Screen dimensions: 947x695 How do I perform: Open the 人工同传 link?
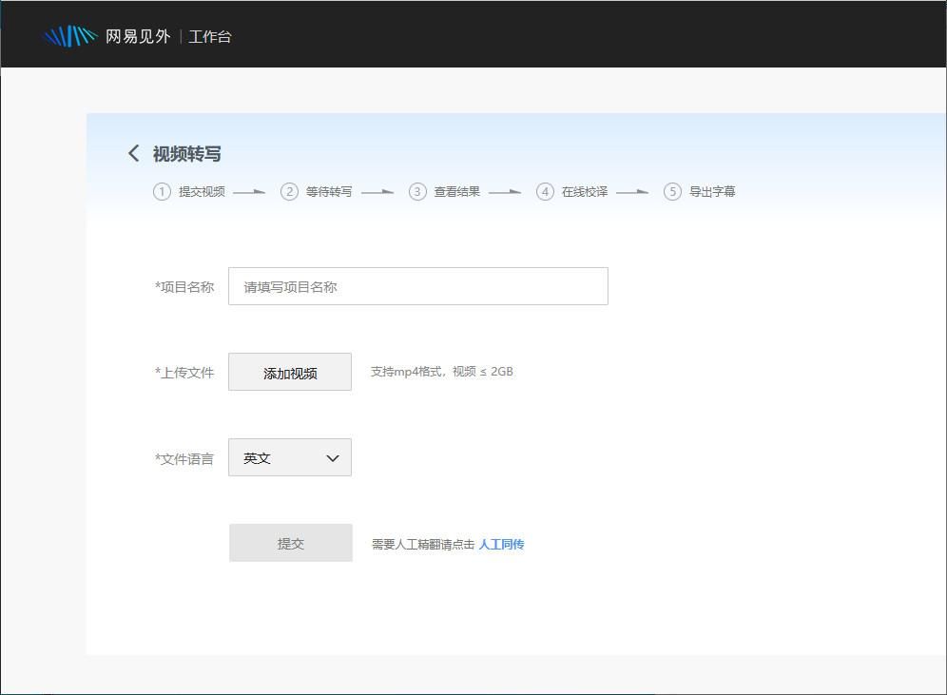[x=501, y=544]
